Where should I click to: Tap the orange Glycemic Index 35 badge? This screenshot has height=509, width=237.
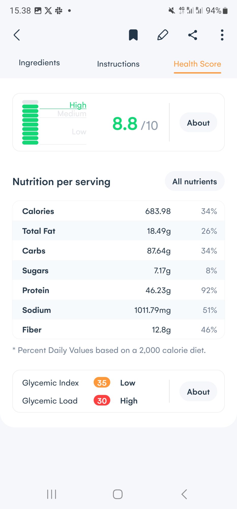point(102,383)
